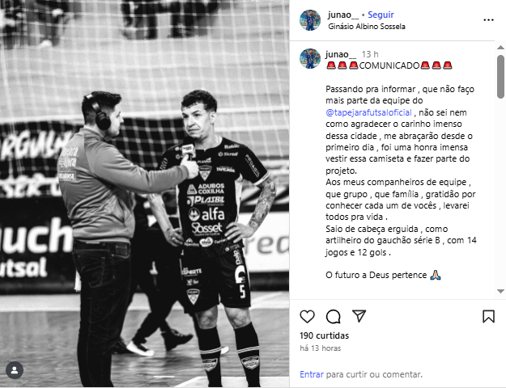Click the scrollbar down arrow
The width and height of the screenshot is (506, 388).
500,291
